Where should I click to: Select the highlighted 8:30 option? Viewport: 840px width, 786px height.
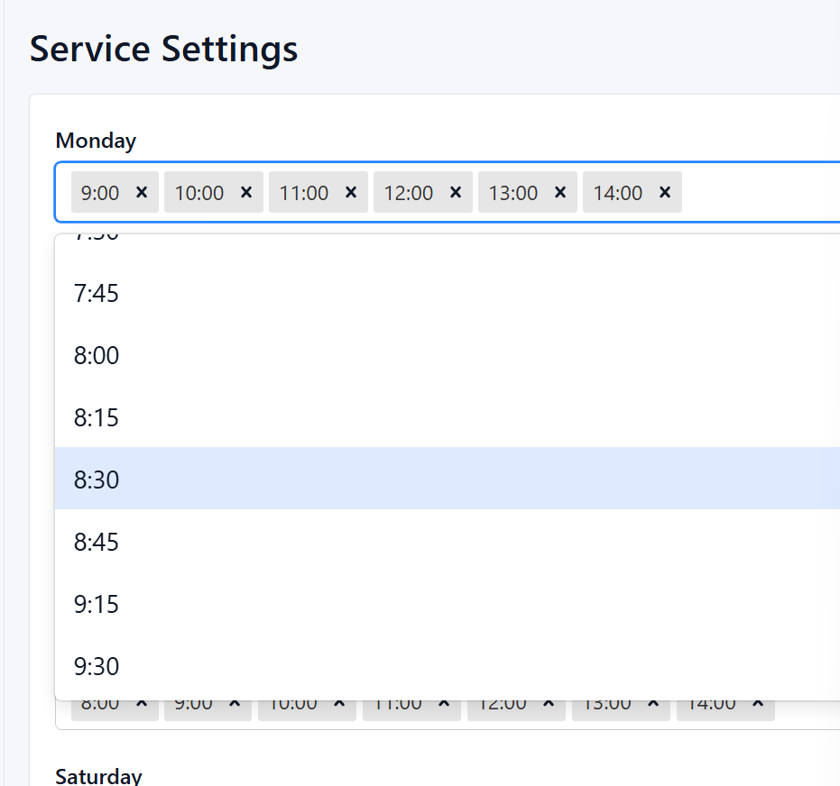(97, 480)
